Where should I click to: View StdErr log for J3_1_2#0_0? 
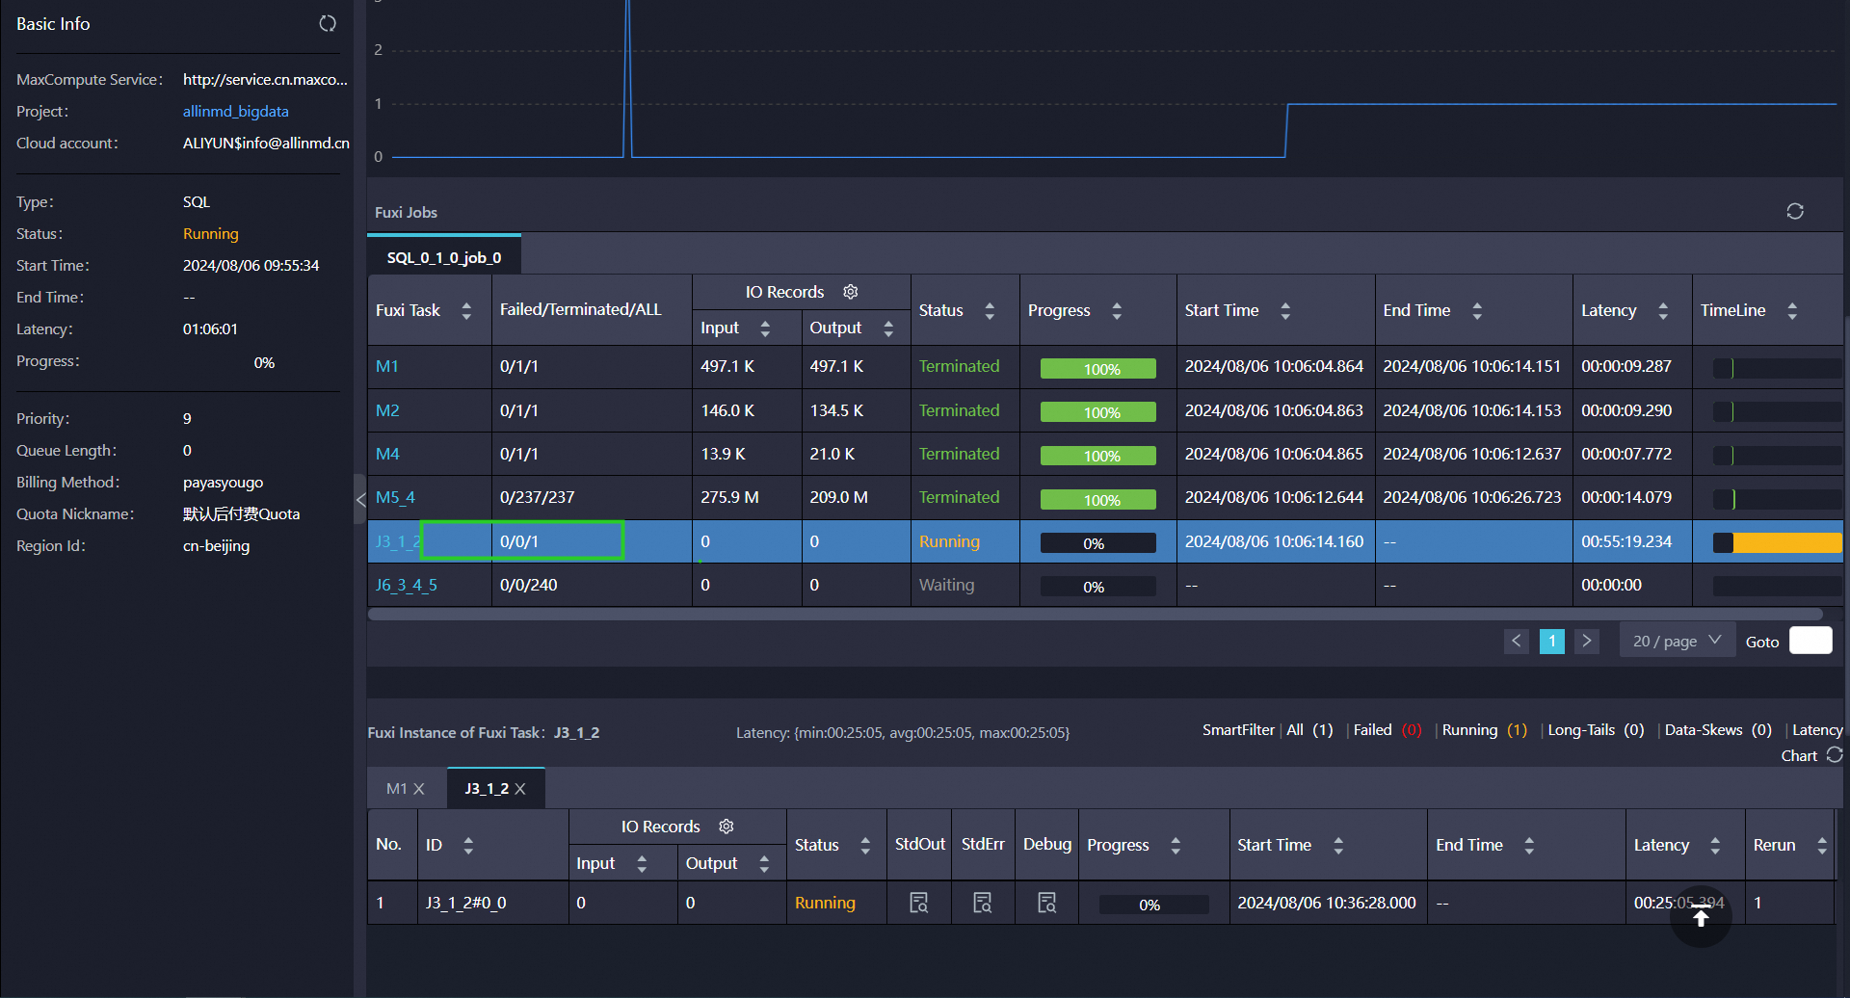point(983,903)
